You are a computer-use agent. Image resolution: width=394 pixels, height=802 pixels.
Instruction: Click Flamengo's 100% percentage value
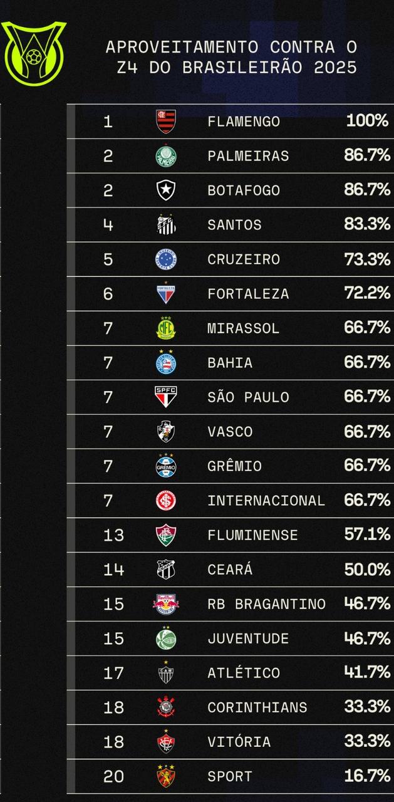367,121
